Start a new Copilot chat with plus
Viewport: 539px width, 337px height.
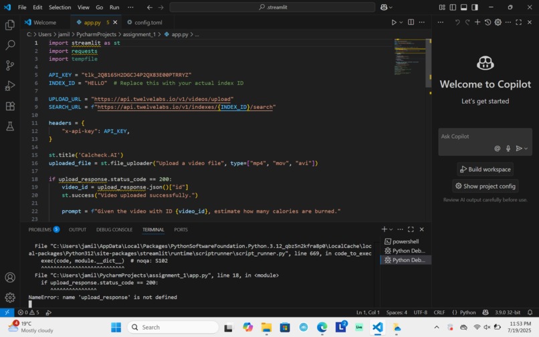click(x=477, y=22)
